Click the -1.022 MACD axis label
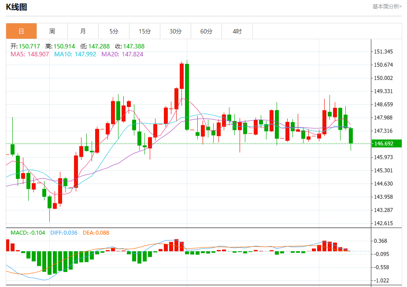Image resolution: width=407 pixels, height=287 pixels. [x=381, y=280]
